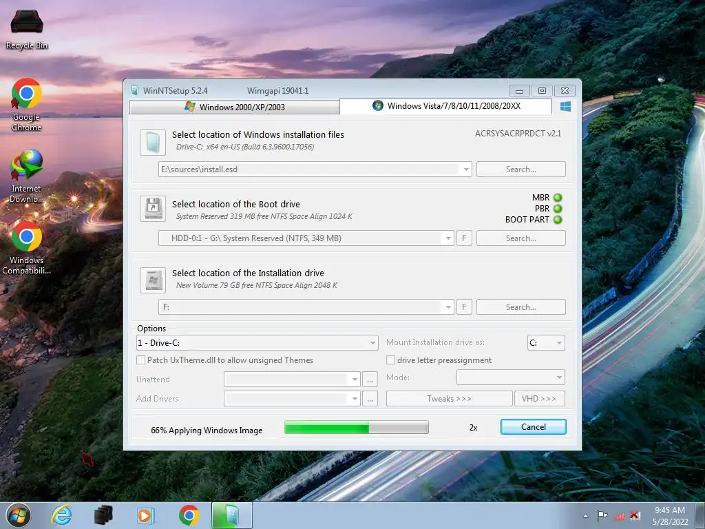
Task: Click the Mount Installation drive as label
Action: click(435, 342)
